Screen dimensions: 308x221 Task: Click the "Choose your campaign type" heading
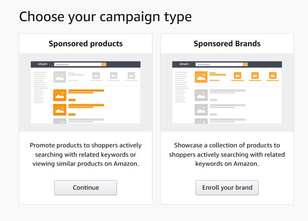[105, 17]
